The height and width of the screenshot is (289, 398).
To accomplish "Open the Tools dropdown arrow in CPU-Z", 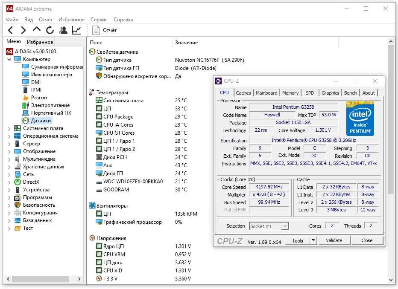I will tap(313, 240).
